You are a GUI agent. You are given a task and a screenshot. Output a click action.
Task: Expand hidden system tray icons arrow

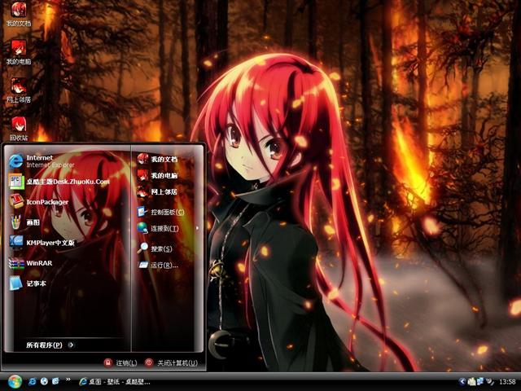pos(462,381)
